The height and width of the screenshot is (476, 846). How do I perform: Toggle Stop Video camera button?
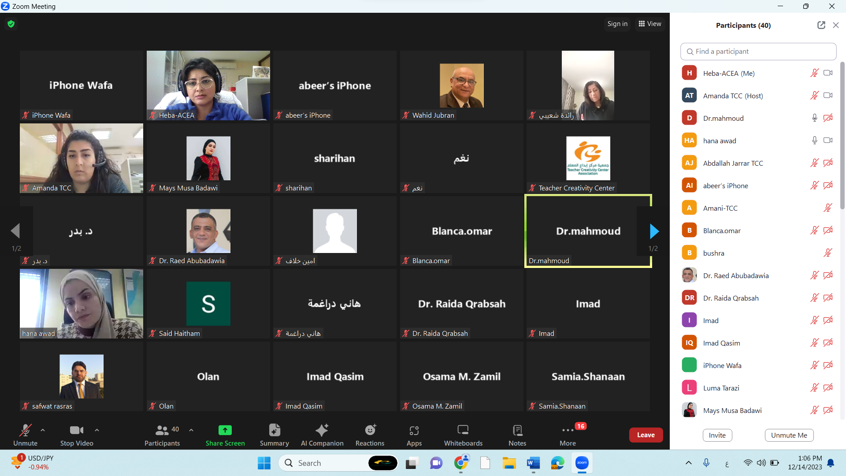pyautogui.click(x=76, y=430)
